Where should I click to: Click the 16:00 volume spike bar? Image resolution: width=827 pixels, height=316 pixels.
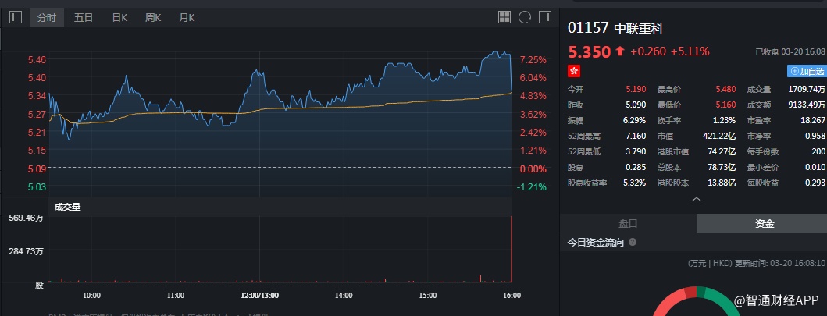(x=511, y=250)
